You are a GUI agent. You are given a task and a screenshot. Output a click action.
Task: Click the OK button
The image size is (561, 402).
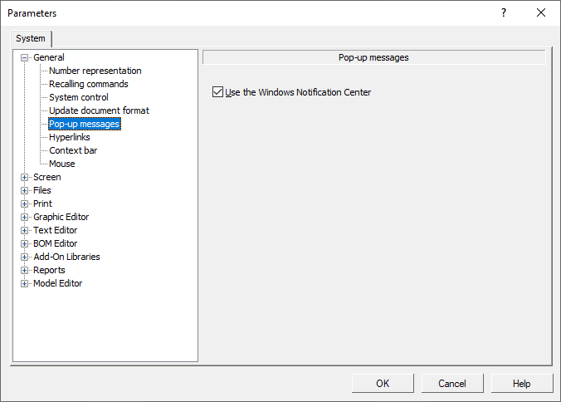coord(383,384)
